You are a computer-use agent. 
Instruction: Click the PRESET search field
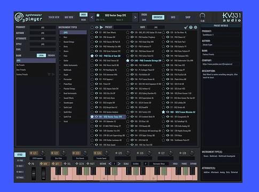122,27
